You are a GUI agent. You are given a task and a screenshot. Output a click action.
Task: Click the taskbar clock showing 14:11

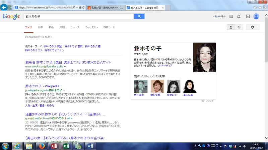pos(256,145)
